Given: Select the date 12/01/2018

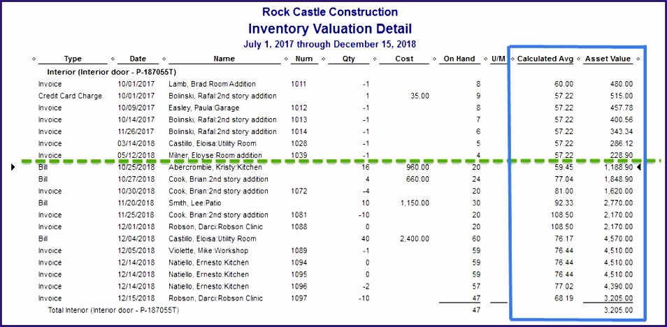Looking at the screenshot, I should point(136,227).
